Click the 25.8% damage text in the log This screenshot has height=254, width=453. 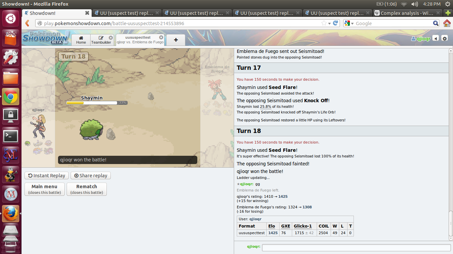[x=265, y=106]
